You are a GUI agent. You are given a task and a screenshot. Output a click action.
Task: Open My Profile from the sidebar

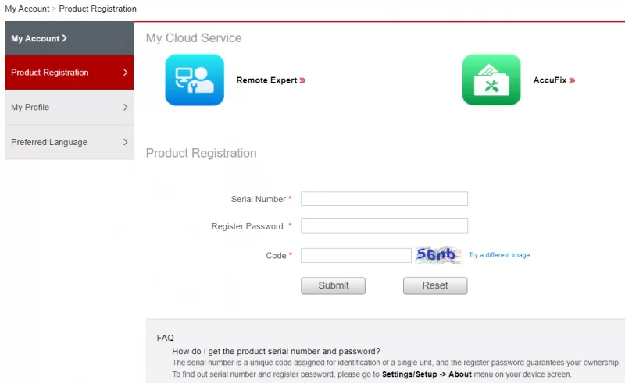pyautogui.click(x=30, y=107)
